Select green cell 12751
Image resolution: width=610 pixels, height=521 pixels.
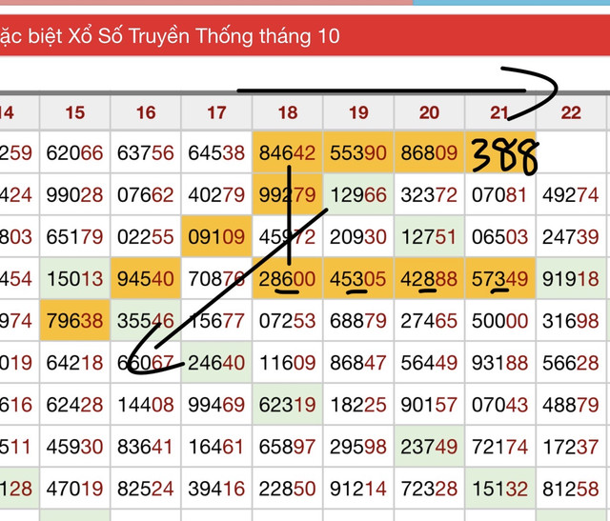pyautogui.click(x=429, y=236)
